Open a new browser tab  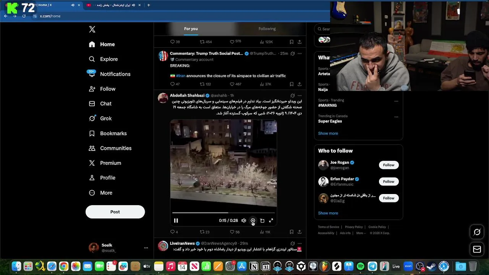[149, 5]
